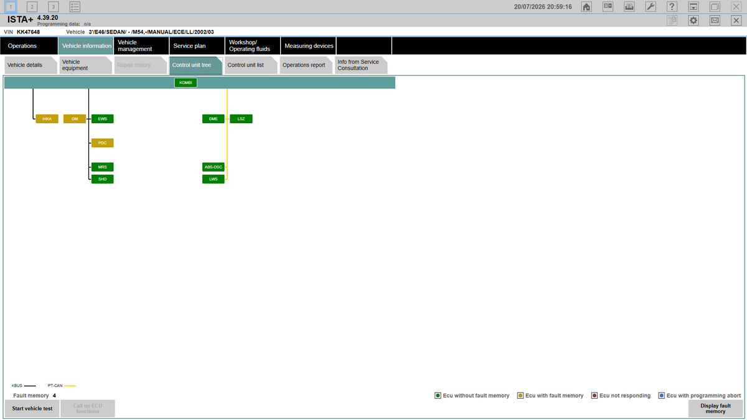Open the Measuring devices tab
Image resolution: width=747 pixels, height=420 pixels.
309,46
